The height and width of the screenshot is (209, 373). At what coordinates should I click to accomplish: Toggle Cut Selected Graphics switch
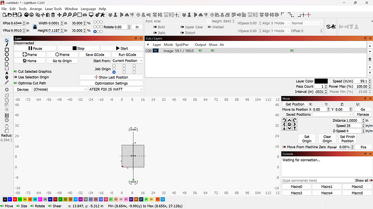pyautogui.click(x=16, y=71)
